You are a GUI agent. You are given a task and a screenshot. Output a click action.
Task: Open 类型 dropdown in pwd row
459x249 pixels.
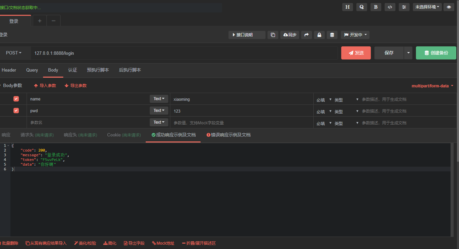[x=347, y=111]
